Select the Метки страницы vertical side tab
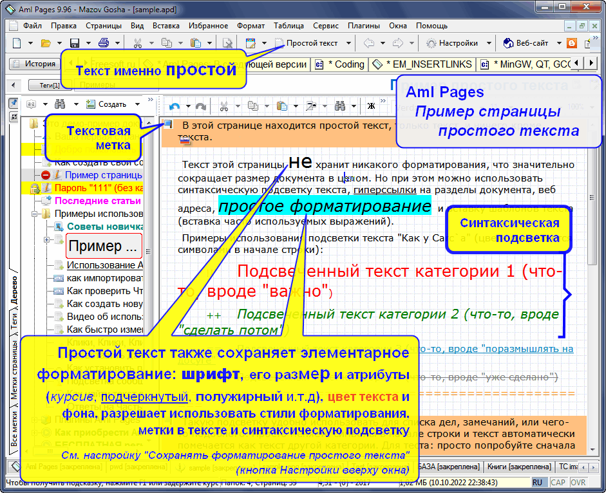This screenshot has height=493, width=606. point(14,370)
